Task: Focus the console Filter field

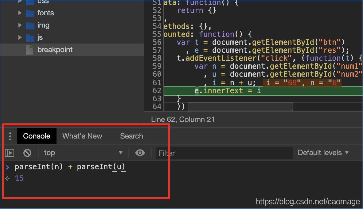Action: (224, 153)
